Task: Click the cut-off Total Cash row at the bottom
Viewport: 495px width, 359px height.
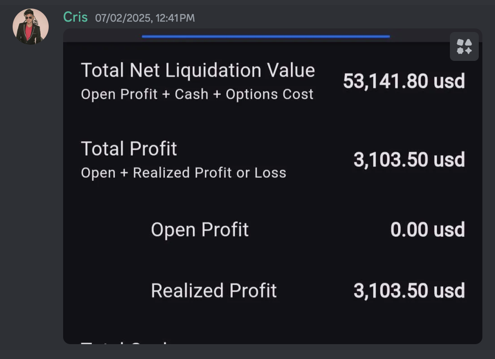Action: (126, 342)
